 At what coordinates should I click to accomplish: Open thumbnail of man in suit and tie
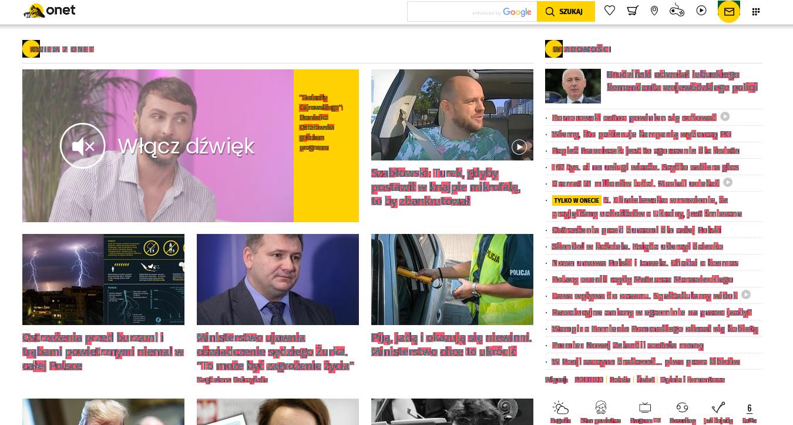[278, 279]
